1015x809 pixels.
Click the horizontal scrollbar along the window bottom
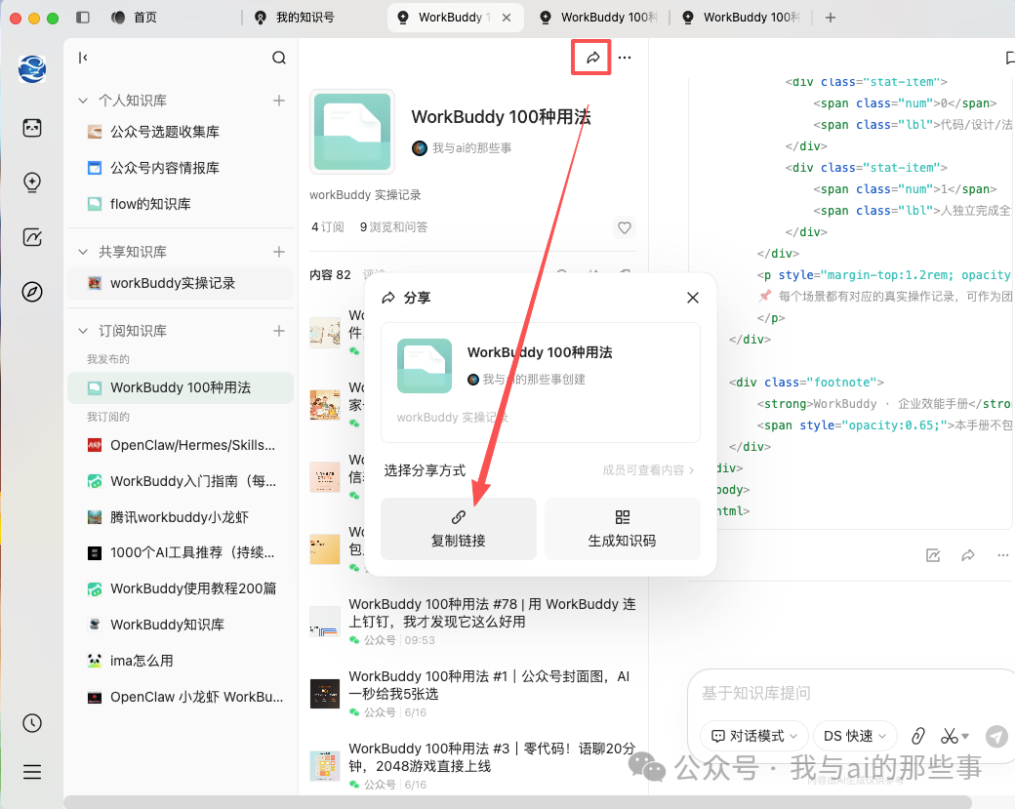tap(518, 802)
